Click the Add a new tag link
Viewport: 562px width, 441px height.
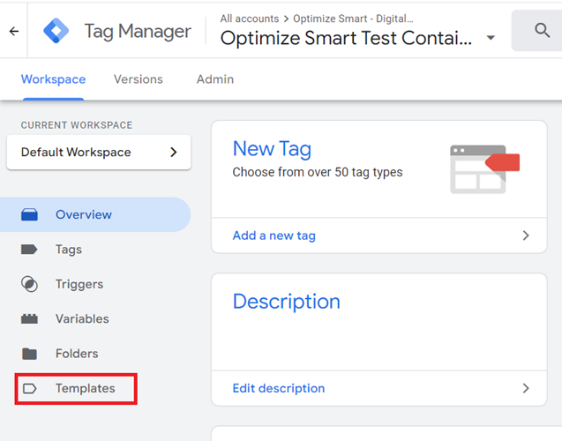[x=274, y=235]
